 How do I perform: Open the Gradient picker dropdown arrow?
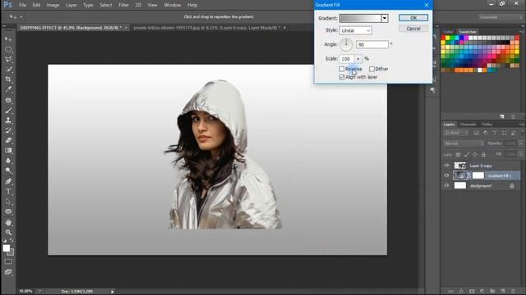(385, 18)
